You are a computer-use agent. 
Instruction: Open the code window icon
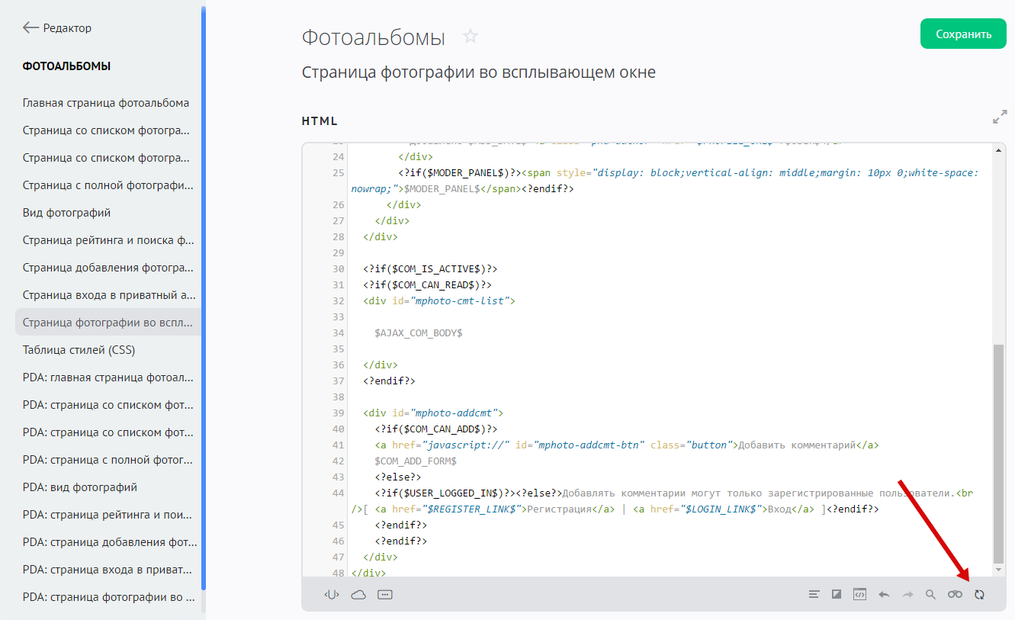point(859,595)
